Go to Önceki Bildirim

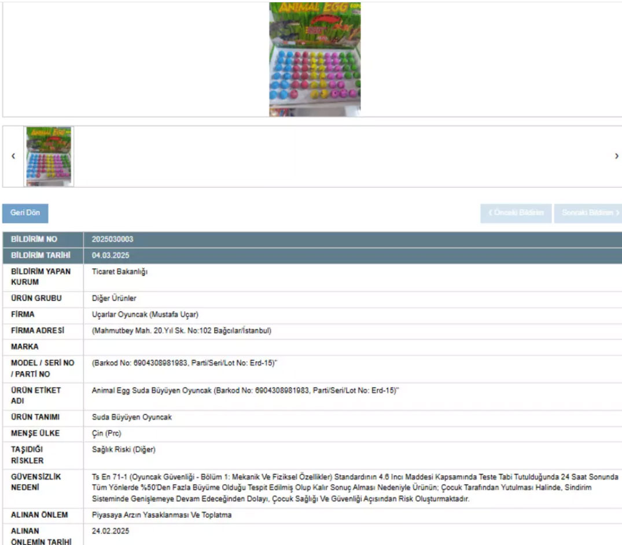pyautogui.click(x=516, y=213)
